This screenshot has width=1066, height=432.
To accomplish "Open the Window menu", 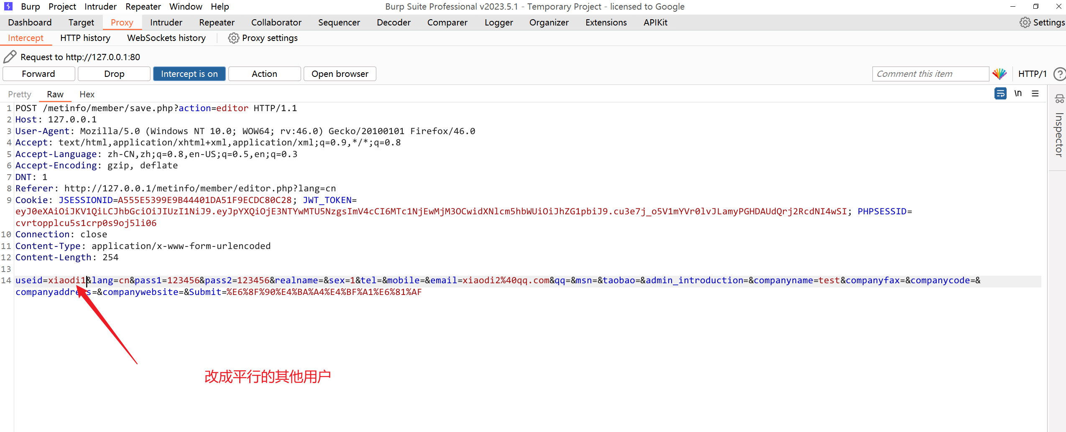I will pyautogui.click(x=186, y=7).
